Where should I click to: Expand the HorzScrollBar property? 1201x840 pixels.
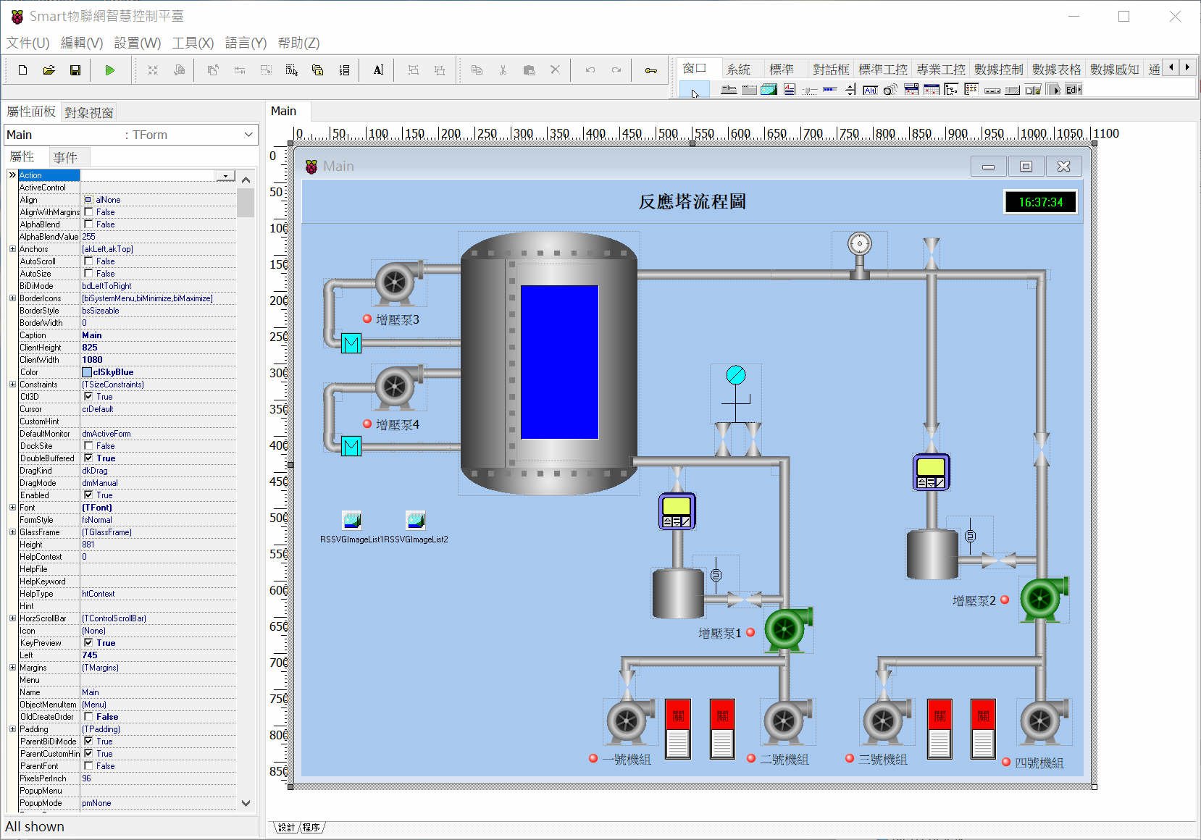coord(12,618)
